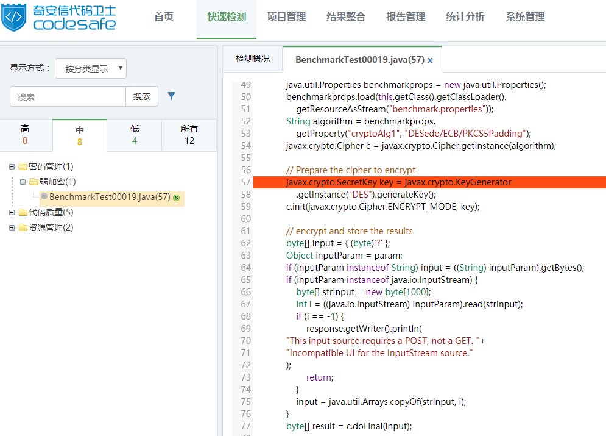Click the 密码管理 folder icon
Screen dimensions: 606x436
(x=23, y=166)
